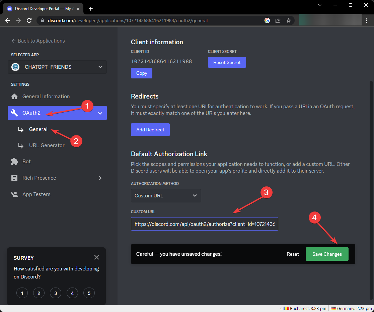Select the General sub-item under OAuth2
374x312 pixels.
tap(38, 129)
